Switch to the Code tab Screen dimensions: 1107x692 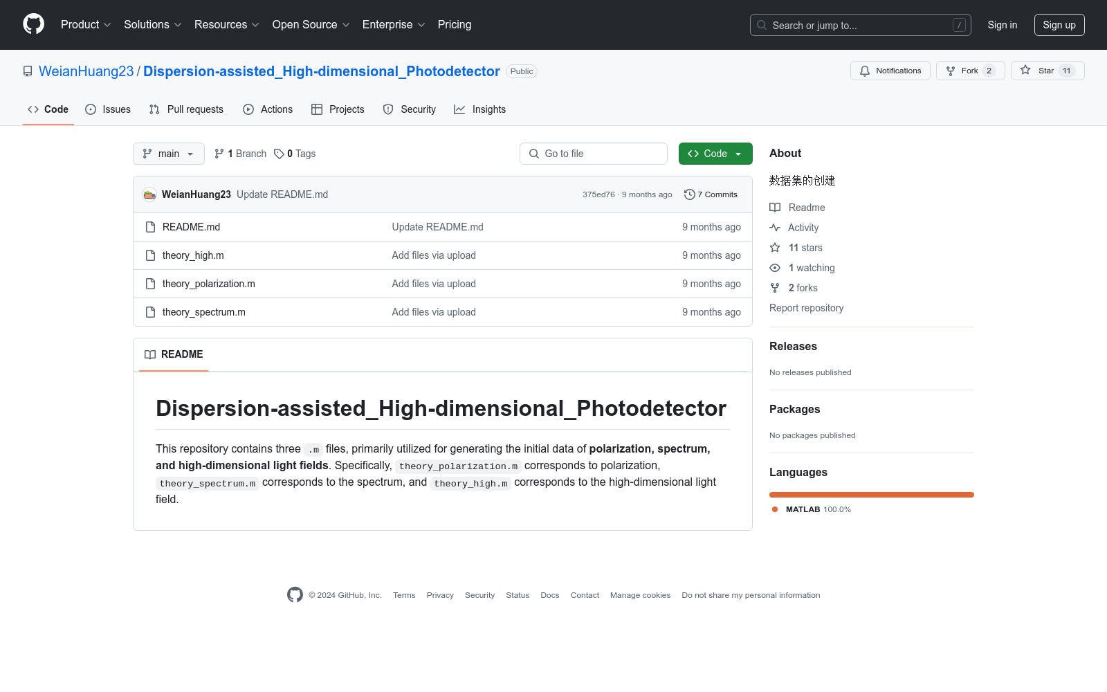point(48,109)
